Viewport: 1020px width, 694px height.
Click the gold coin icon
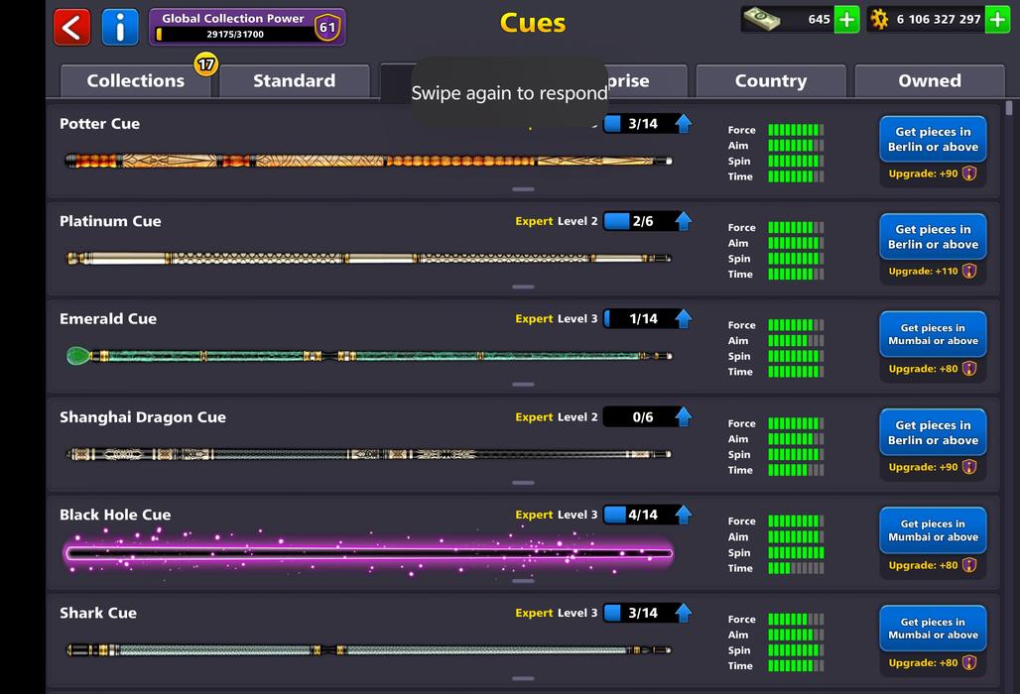(x=879, y=20)
